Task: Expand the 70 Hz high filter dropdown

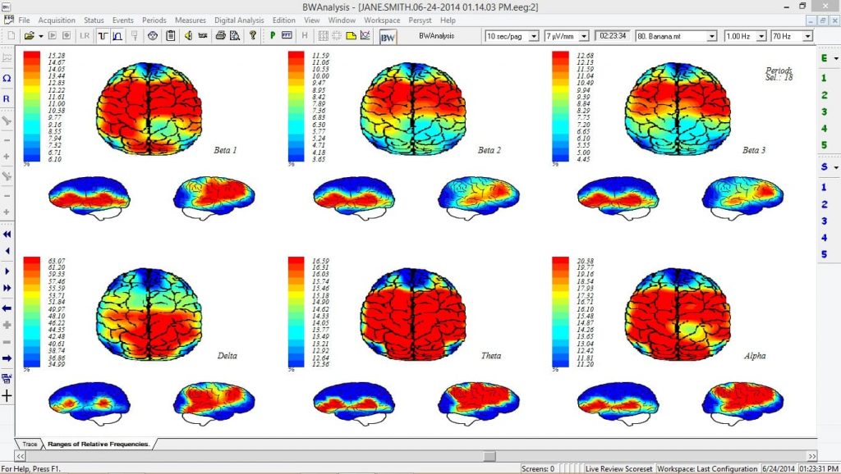Action: [807, 36]
